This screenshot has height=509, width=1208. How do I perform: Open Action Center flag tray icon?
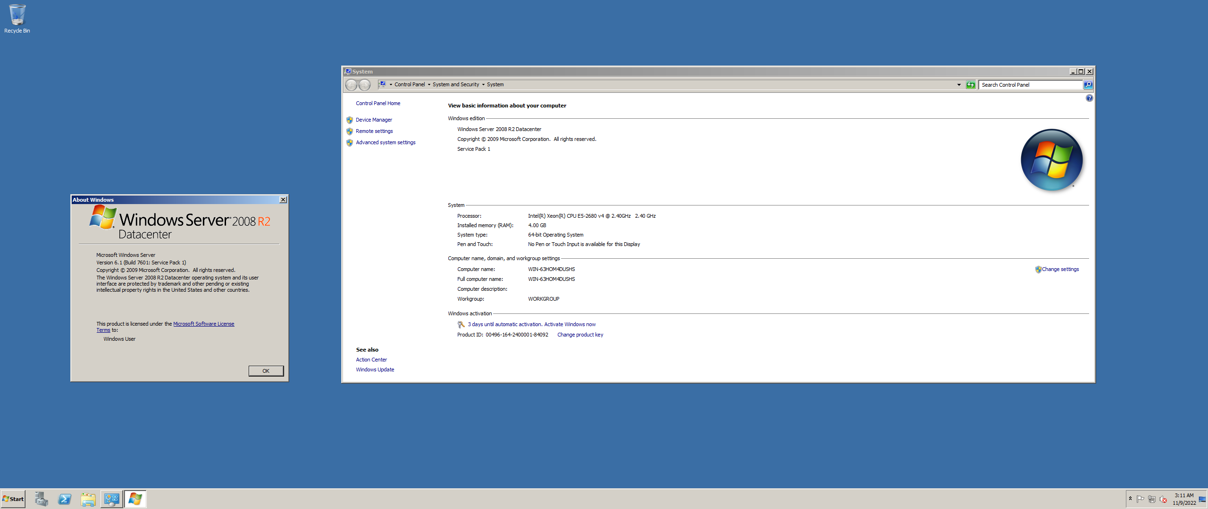pos(1140,499)
